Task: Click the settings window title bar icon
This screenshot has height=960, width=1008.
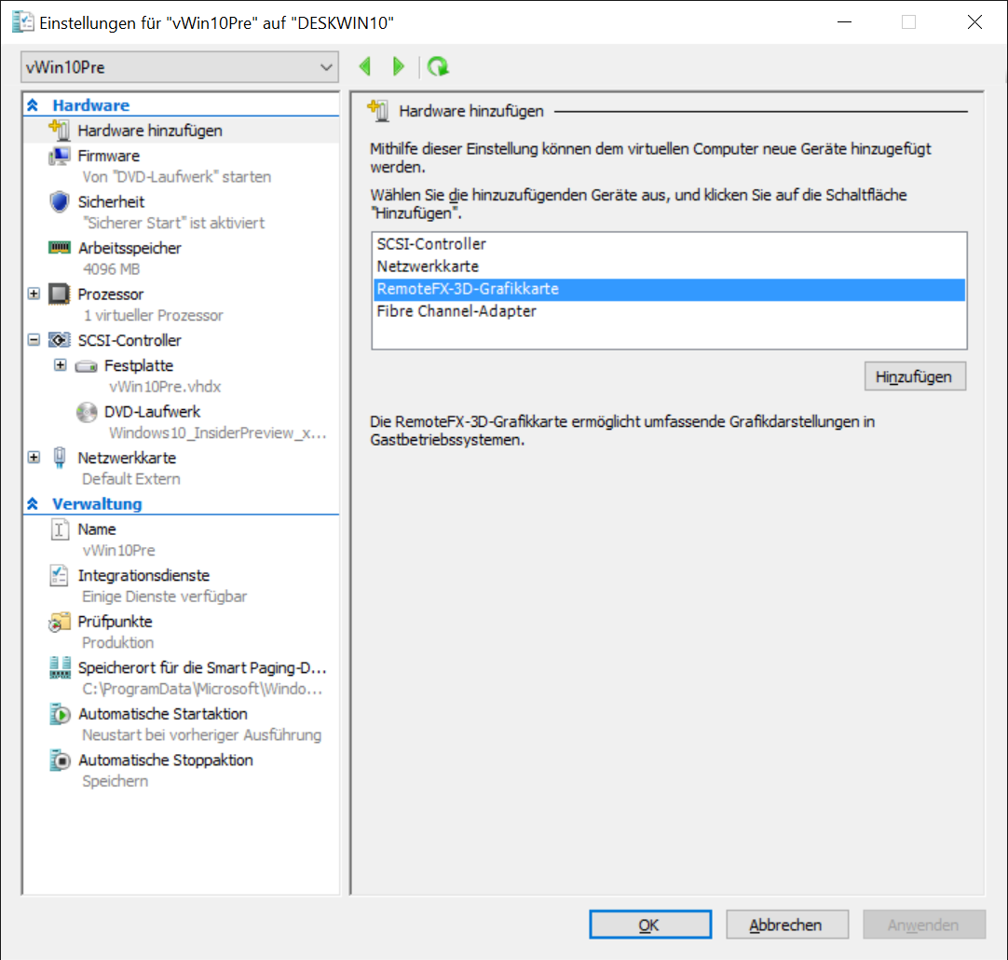Action: (22, 21)
